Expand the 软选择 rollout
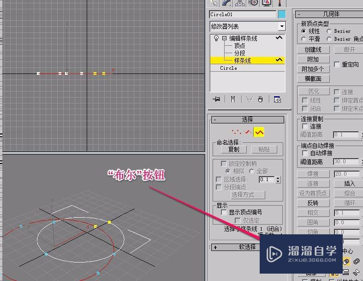The width and height of the screenshot is (363, 281). tap(236, 247)
